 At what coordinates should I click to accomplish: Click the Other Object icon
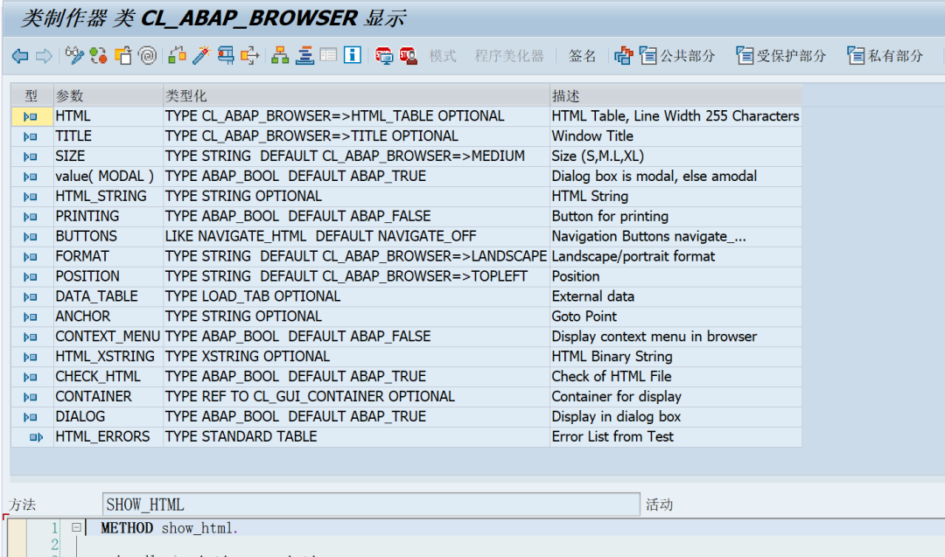click(x=123, y=56)
